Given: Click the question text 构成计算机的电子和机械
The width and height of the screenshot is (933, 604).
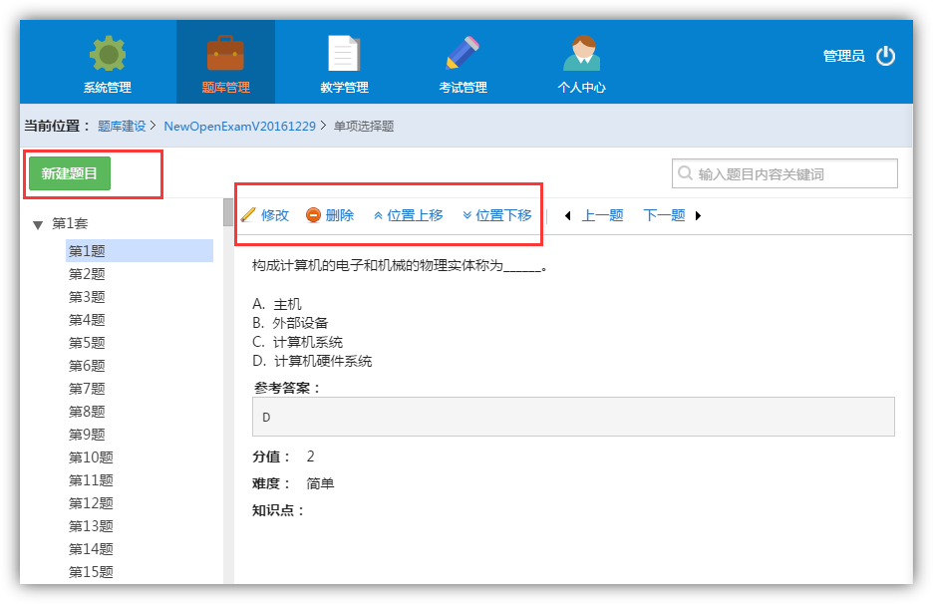Looking at the screenshot, I should point(399,265).
